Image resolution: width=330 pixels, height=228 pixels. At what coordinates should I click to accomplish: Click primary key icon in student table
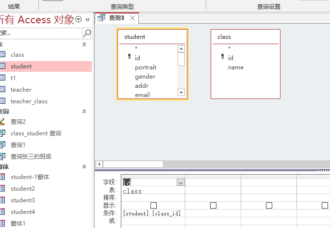(x=129, y=57)
